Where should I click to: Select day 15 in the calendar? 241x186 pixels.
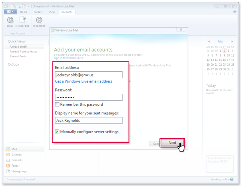[220, 60]
